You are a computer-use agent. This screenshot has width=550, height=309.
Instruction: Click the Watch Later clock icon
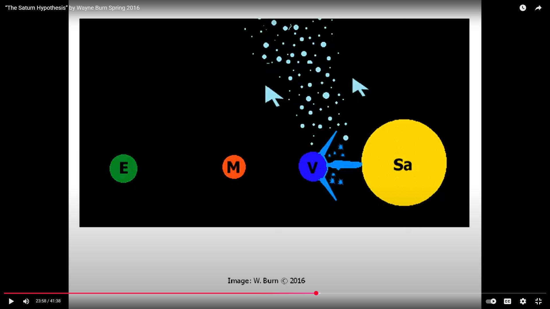[x=523, y=8]
